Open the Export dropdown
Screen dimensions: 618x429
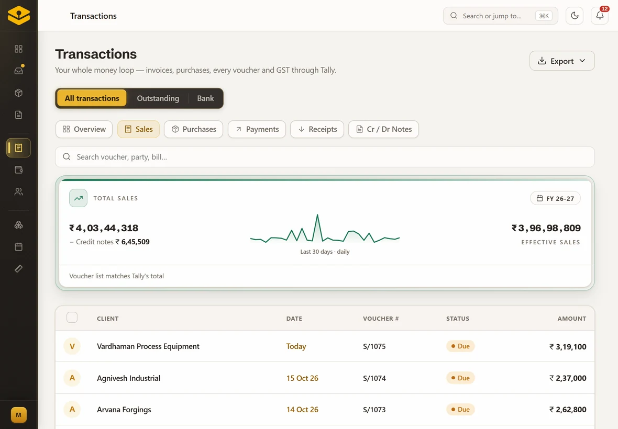[x=562, y=61]
